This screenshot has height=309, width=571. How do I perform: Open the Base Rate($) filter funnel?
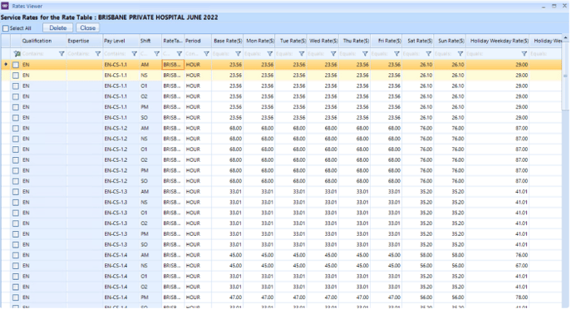coord(238,53)
